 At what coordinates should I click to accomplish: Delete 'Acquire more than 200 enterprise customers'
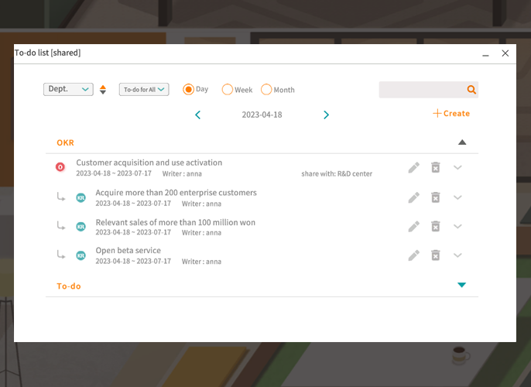pos(436,197)
